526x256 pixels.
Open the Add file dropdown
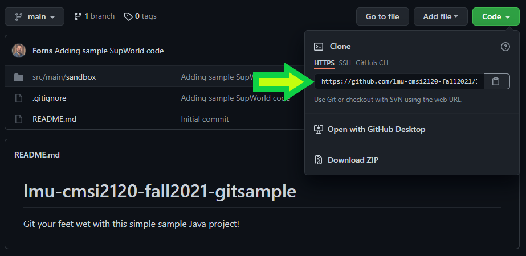coord(441,16)
